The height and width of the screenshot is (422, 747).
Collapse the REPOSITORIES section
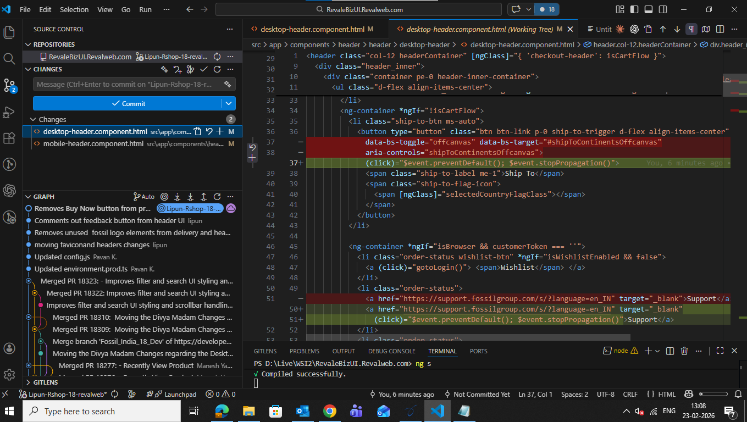point(29,45)
